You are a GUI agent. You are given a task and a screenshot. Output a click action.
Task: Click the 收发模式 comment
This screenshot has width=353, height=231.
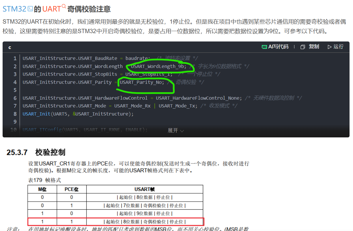pyautogui.click(x=219, y=106)
